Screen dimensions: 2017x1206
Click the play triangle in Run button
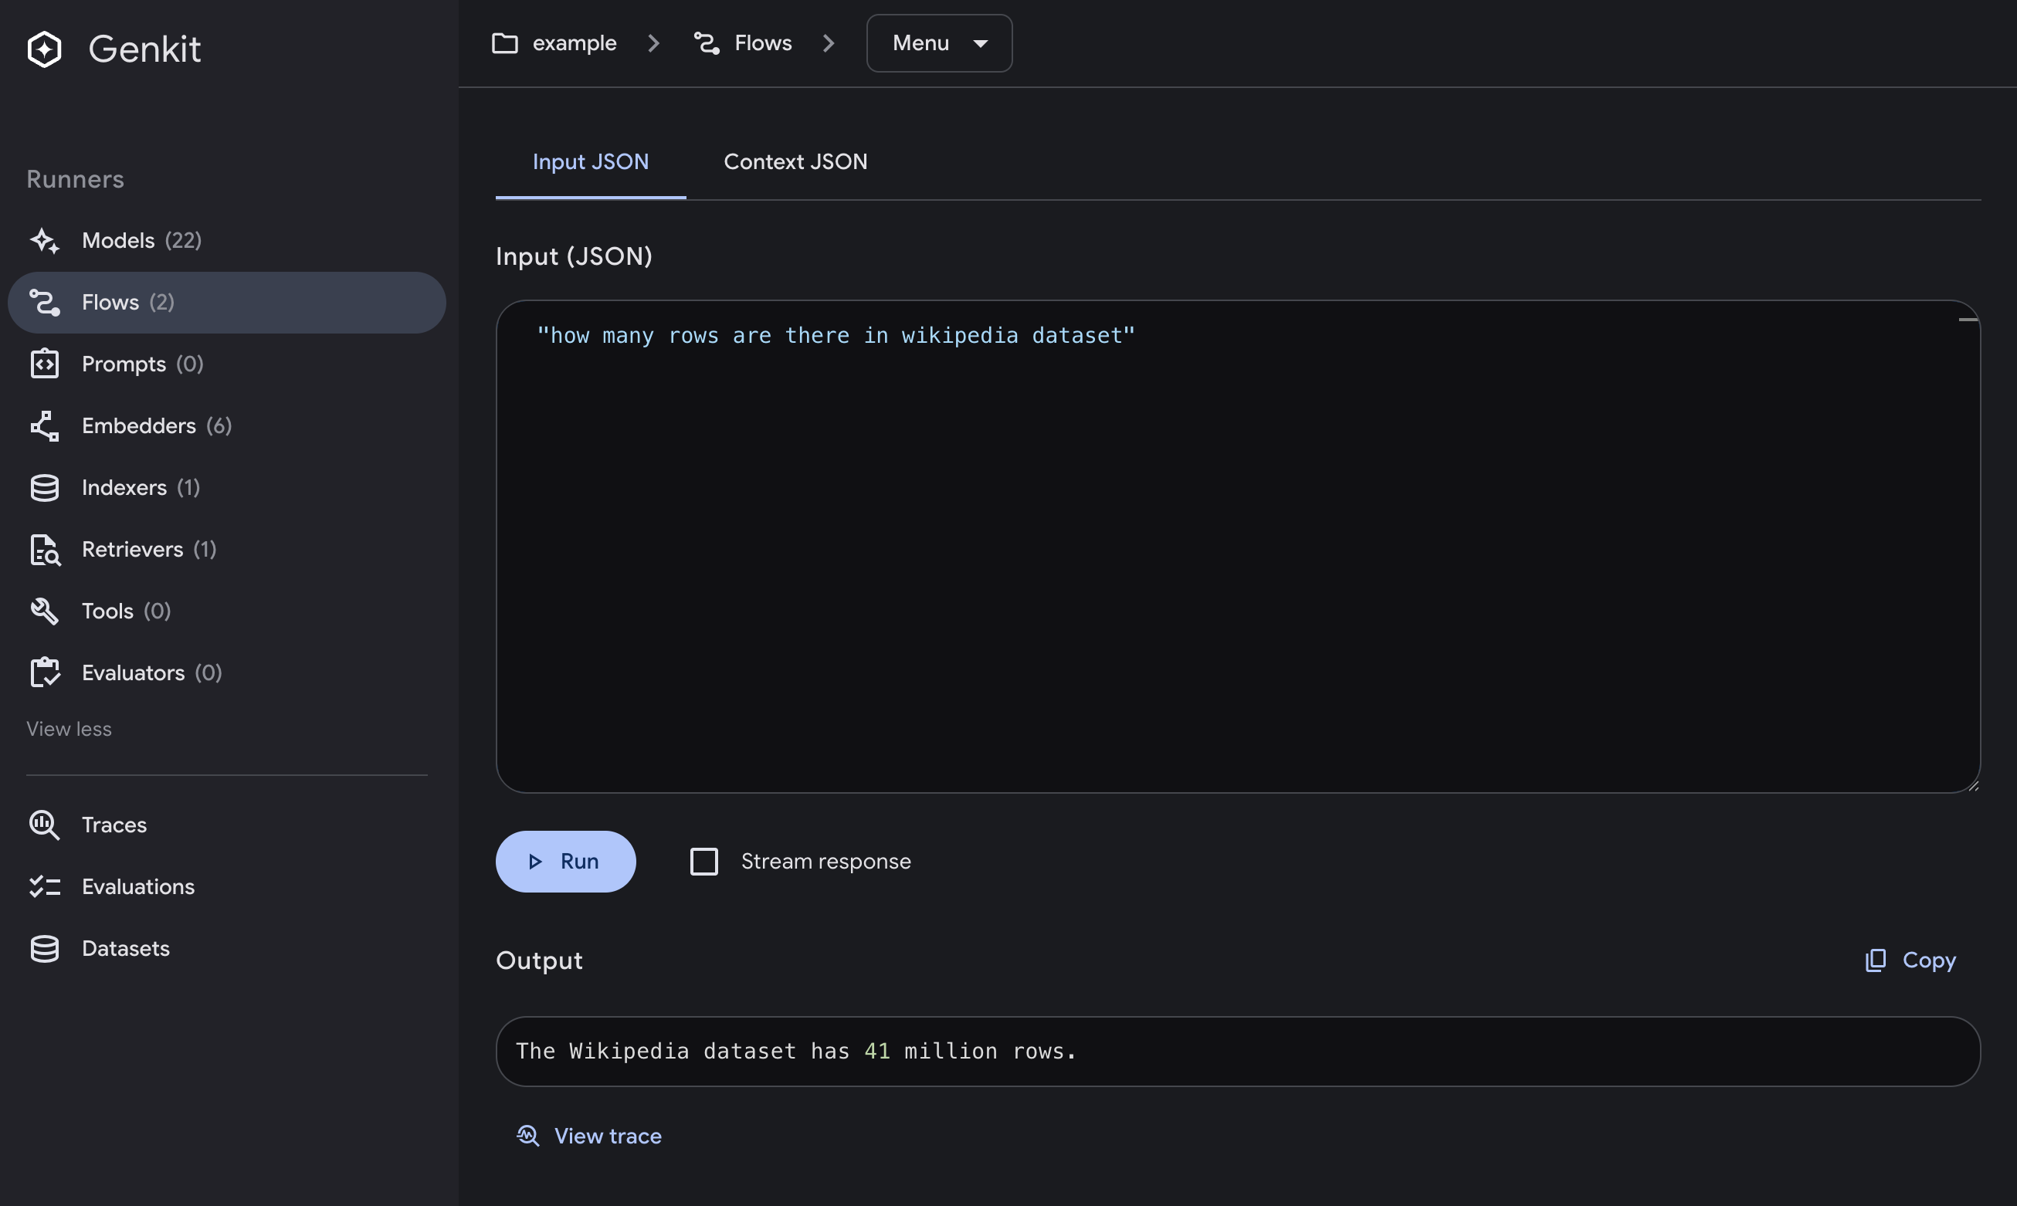534,862
